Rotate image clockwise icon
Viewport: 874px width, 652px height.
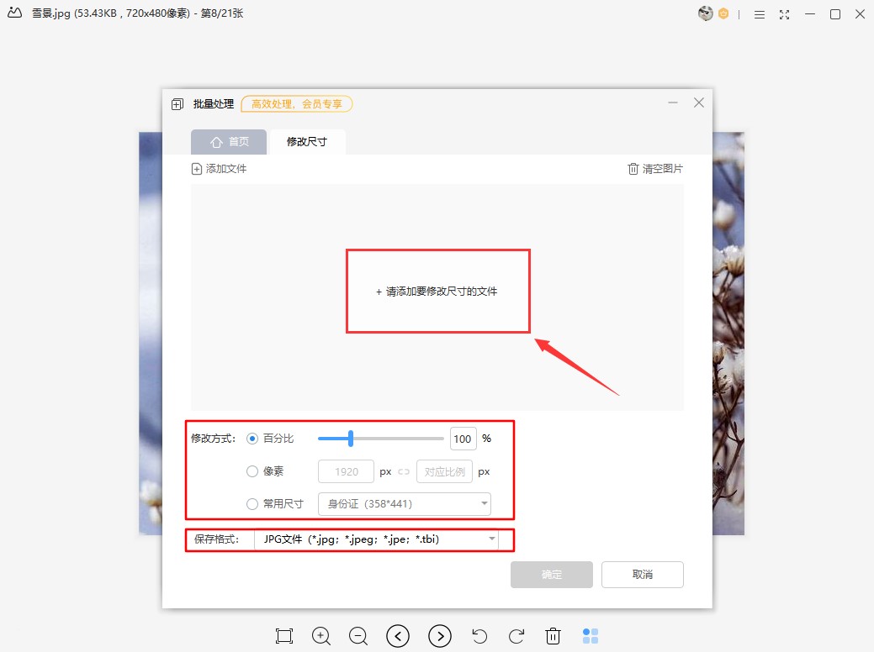pyautogui.click(x=516, y=636)
